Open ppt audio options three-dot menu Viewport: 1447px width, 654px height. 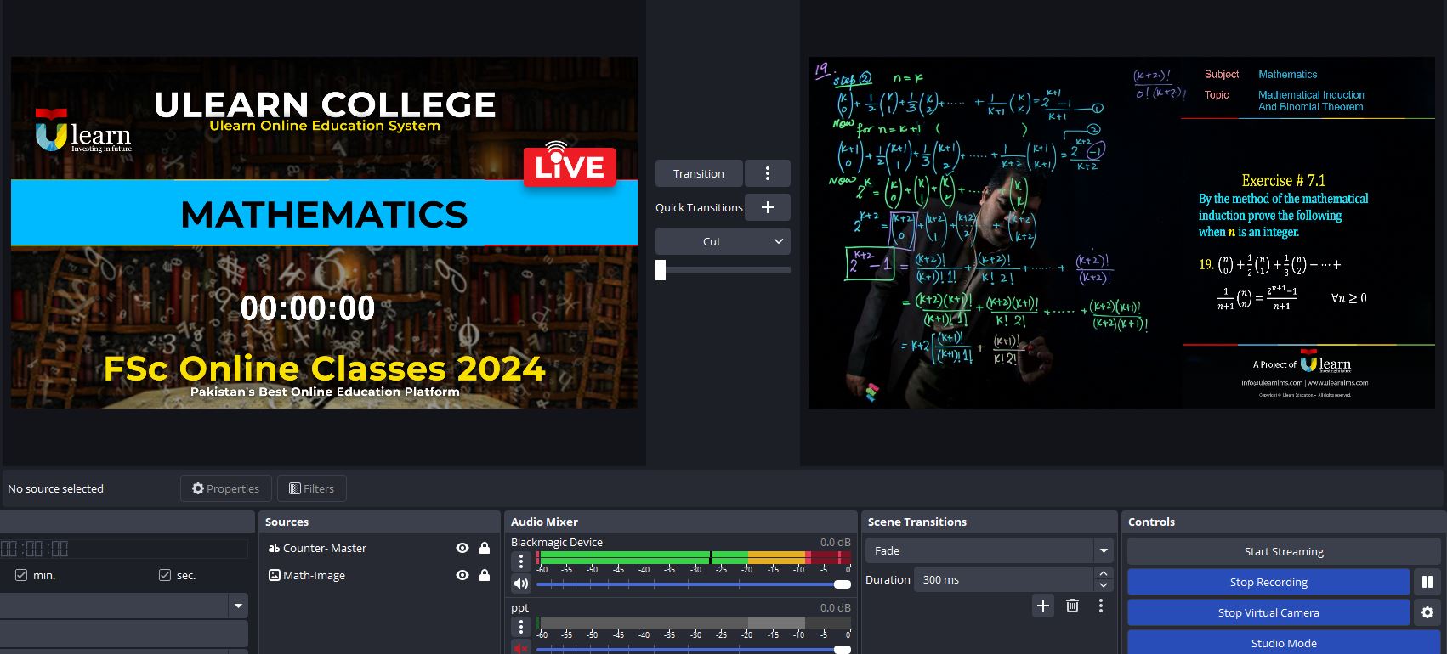pyautogui.click(x=521, y=627)
